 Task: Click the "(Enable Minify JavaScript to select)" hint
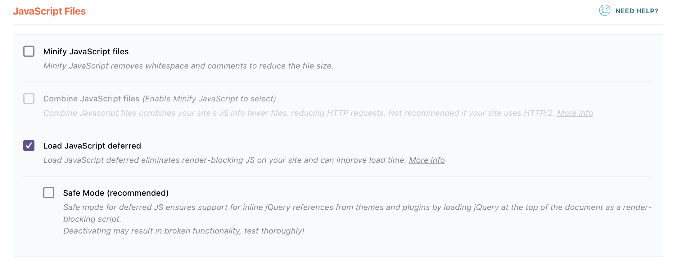pyautogui.click(x=210, y=98)
